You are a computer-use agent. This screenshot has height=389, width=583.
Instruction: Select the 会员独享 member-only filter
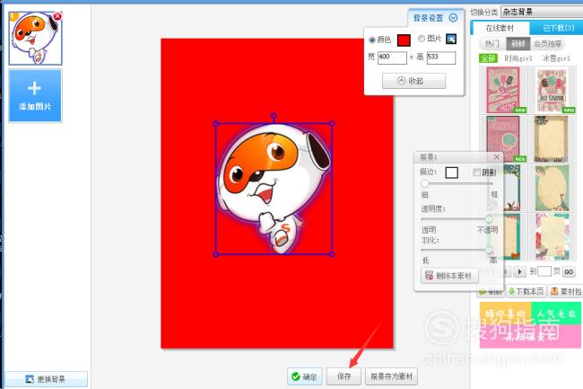[x=547, y=44]
